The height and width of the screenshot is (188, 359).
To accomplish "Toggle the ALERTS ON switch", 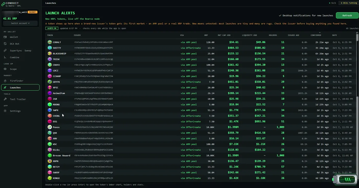I will click(x=52, y=28).
